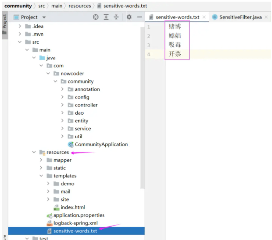Hide the Project panel with minimize icon
The height and width of the screenshot is (240, 272).
click(x=139, y=17)
